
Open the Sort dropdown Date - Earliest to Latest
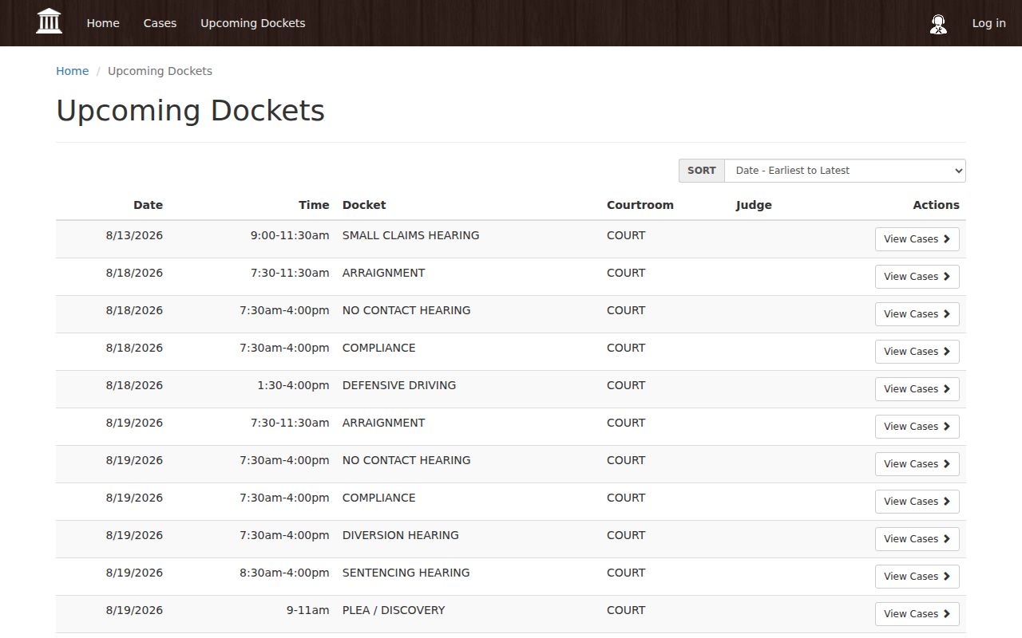click(845, 171)
